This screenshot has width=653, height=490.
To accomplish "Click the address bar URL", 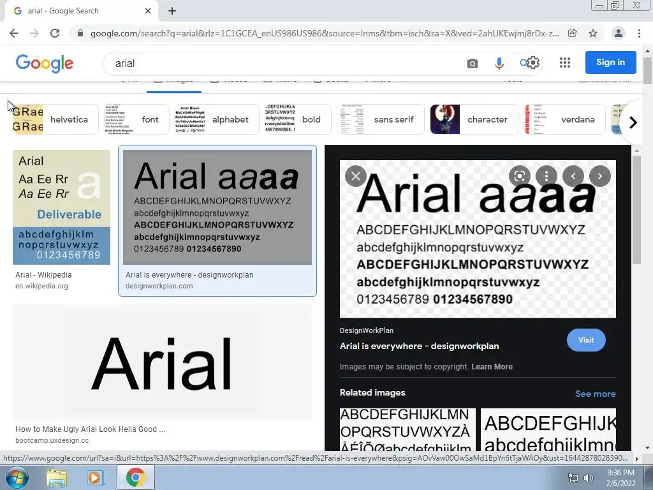I will coord(324,33).
